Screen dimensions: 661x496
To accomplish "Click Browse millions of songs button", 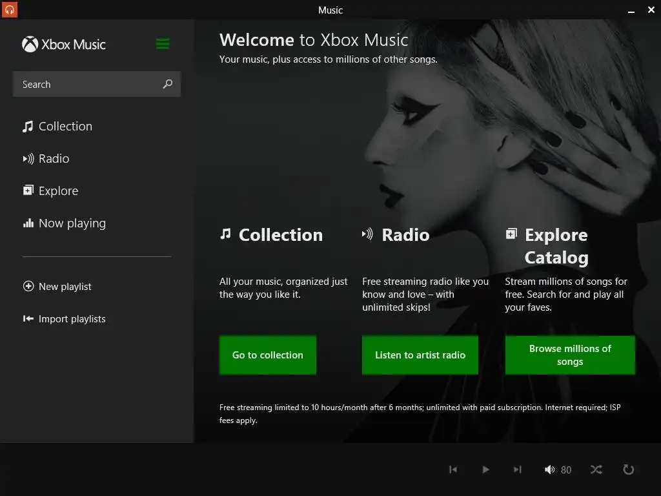I will tap(570, 355).
